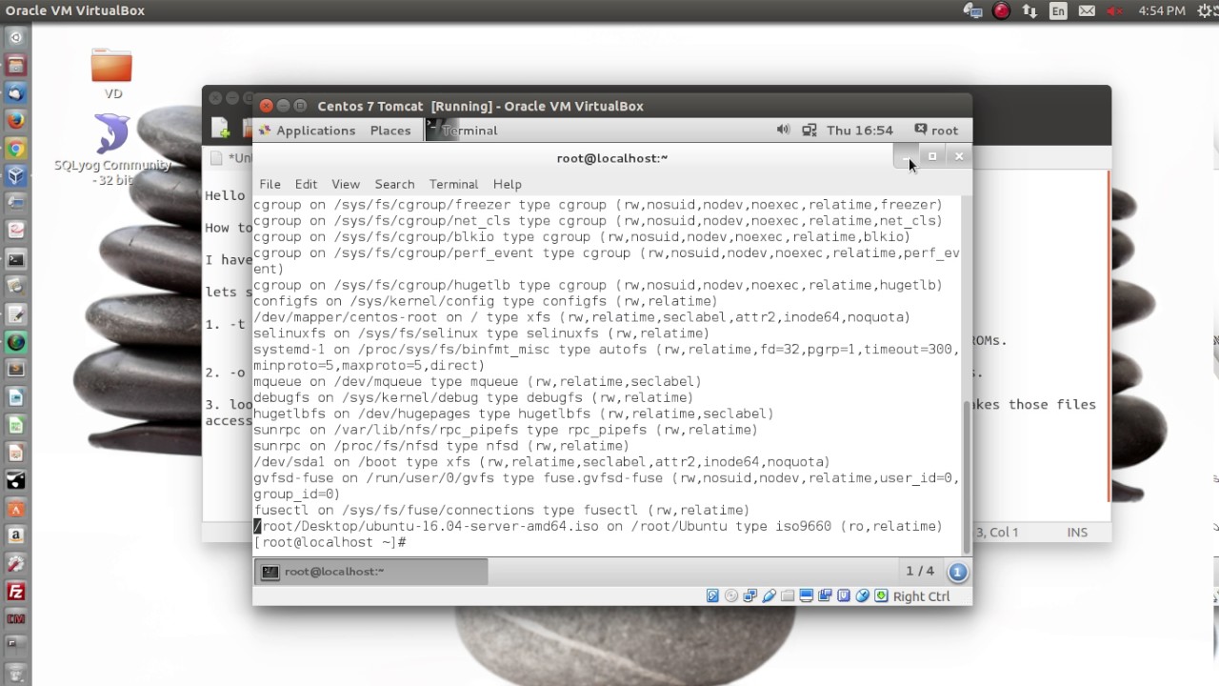Image resolution: width=1219 pixels, height=686 pixels.
Task: Open Places menu in CentOS panel
Action: [x=390, y=131]
